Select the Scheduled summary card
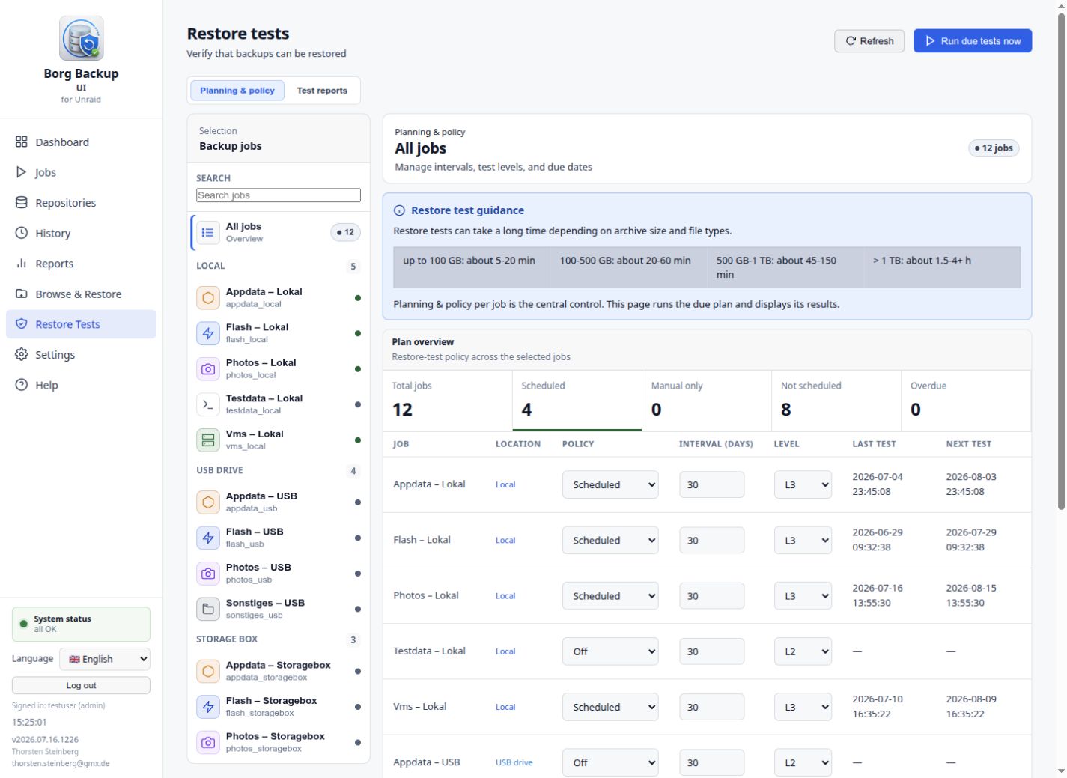 [577, 401]
